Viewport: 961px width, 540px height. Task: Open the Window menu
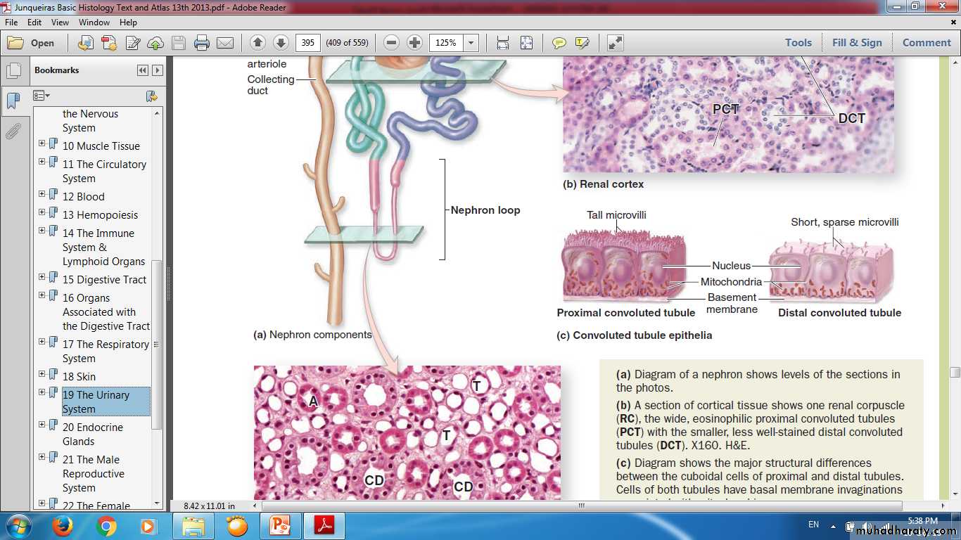pyautogui.click(x=94, y=22)
